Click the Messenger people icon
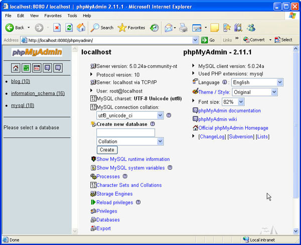The height and width of the screenshot is (245, 301). click(x=251, y=27)
